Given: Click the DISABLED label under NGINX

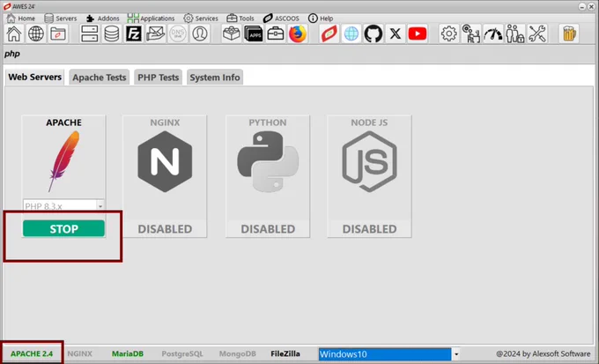Looking at the screenshot, I should coord(165,229).
